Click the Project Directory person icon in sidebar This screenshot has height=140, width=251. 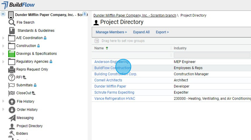12,126
